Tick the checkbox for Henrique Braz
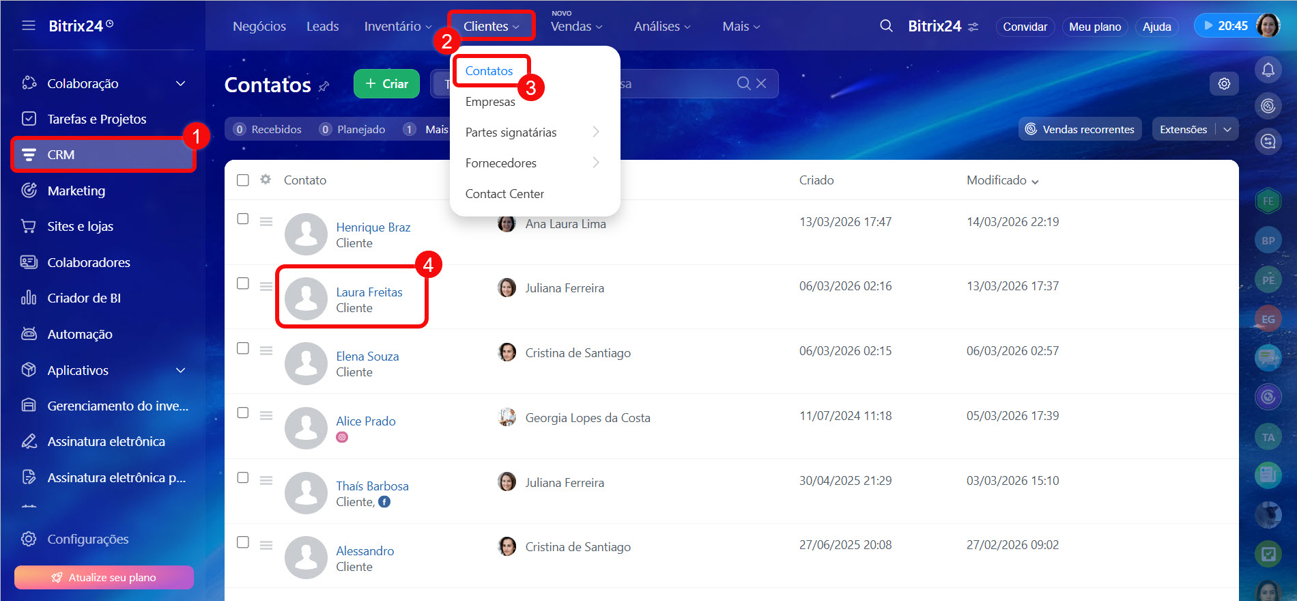 click(243, 219)
